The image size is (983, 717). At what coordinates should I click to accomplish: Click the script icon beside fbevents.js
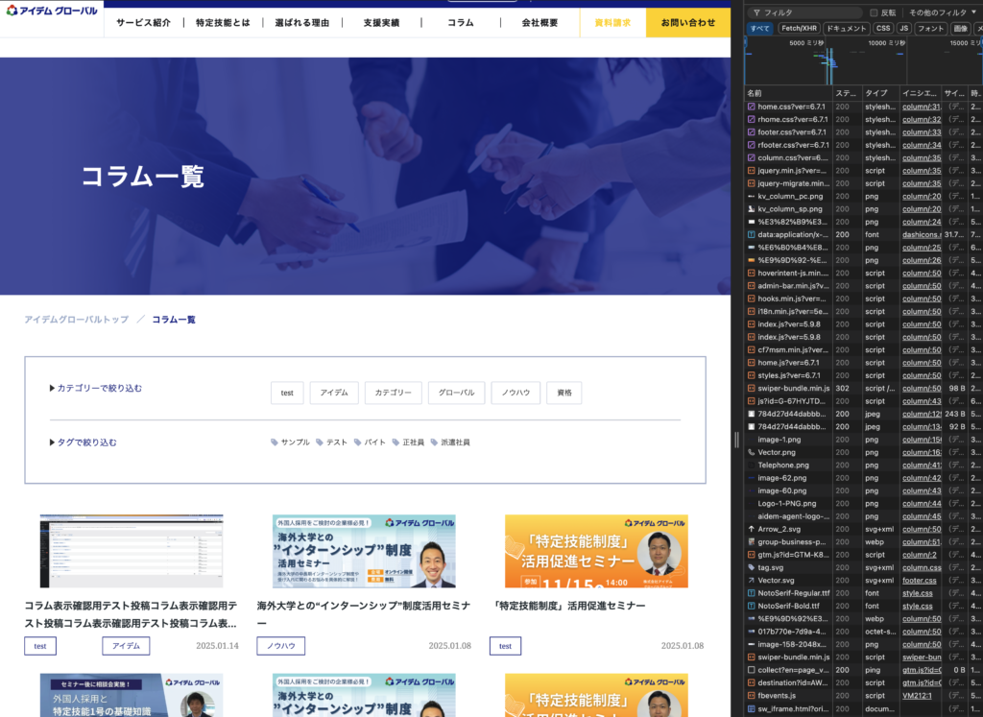point(751,695)
